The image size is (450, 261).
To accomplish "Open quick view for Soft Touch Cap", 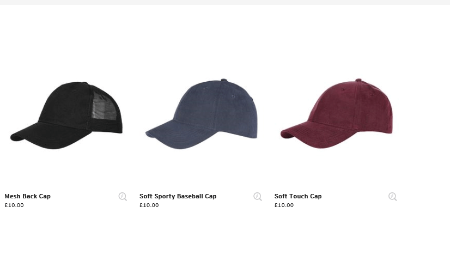I will click(x=393, y=196).
